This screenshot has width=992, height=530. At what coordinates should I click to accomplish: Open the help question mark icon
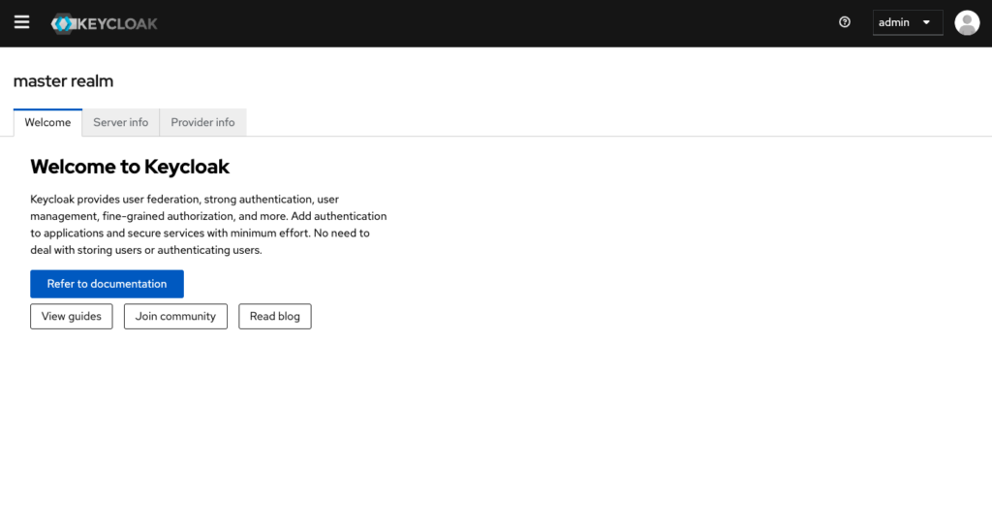[x=845, y=22]
